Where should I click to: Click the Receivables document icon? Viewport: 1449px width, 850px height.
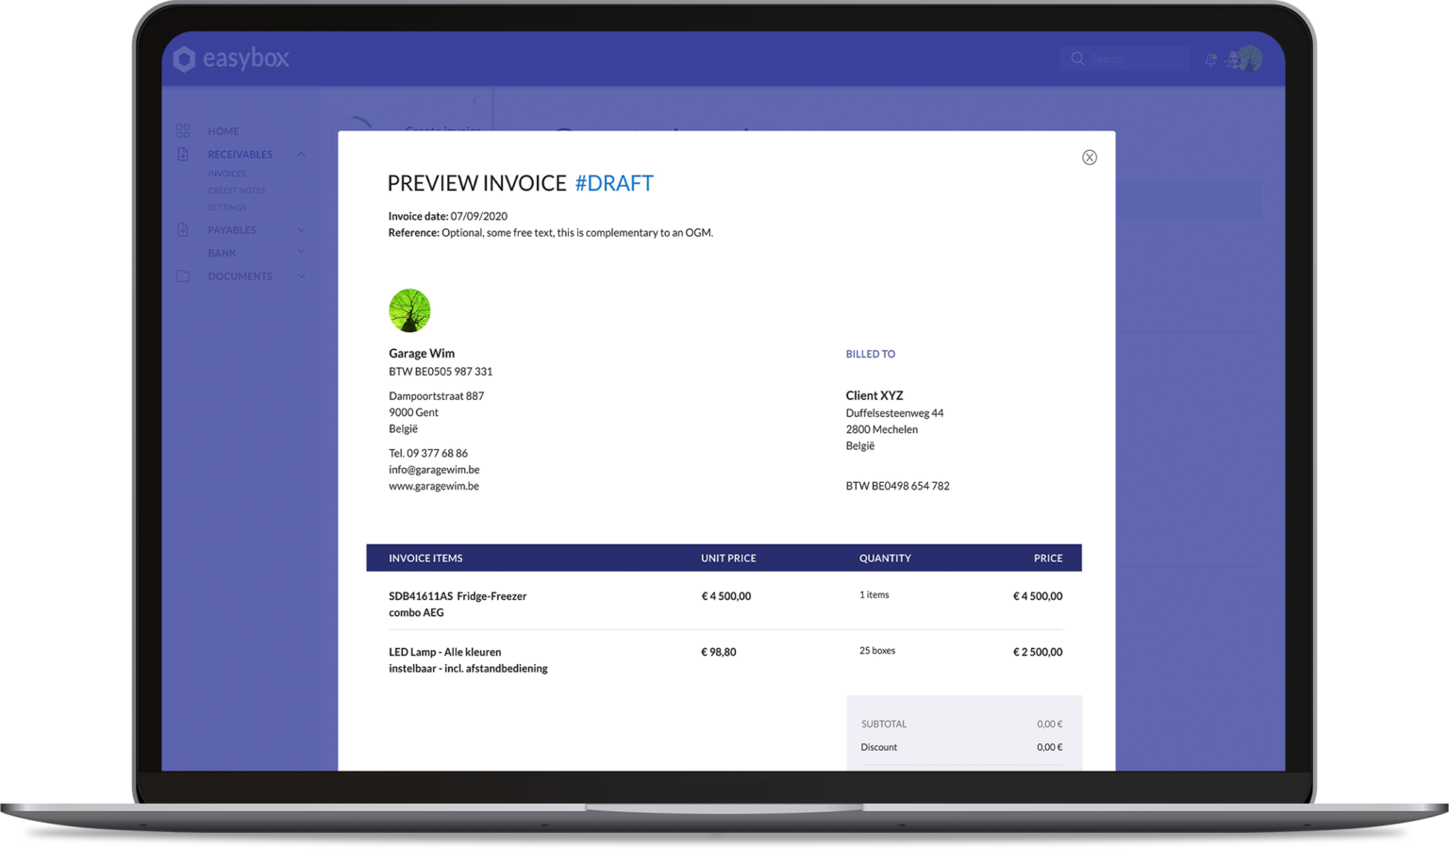click(x=183, y=154)
